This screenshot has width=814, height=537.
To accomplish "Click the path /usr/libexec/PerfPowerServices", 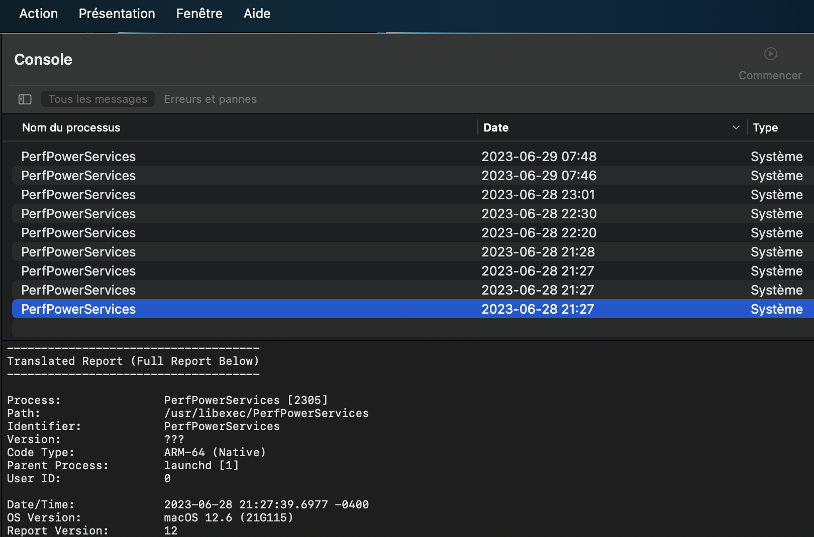I will pos(266,414).
